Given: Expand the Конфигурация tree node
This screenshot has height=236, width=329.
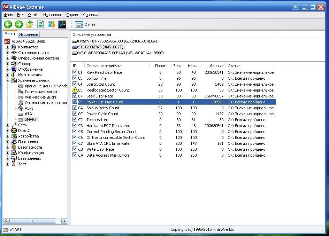Looking at the screenshot, I should click(8, 153).
